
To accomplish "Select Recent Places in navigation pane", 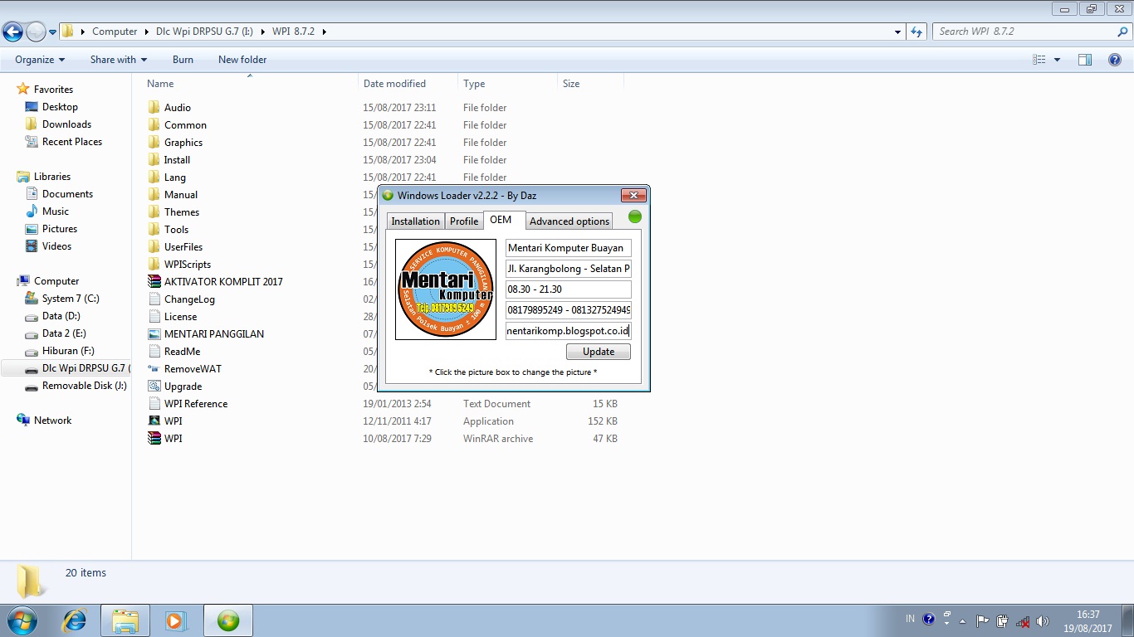I will click(72, 142).
